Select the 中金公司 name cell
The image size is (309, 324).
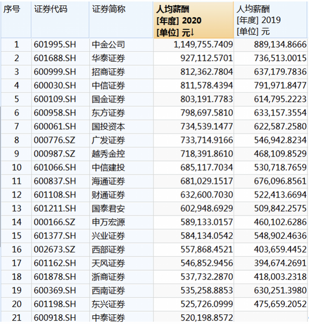coord(121,44)
